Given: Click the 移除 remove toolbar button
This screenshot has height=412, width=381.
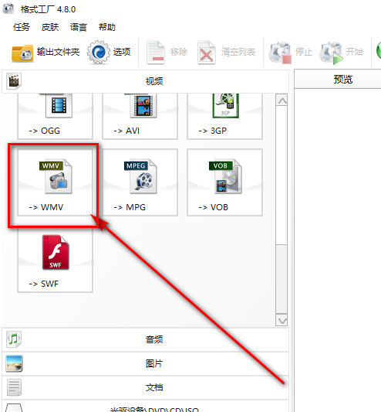Looking at the screenshot, I should point(167,53).
